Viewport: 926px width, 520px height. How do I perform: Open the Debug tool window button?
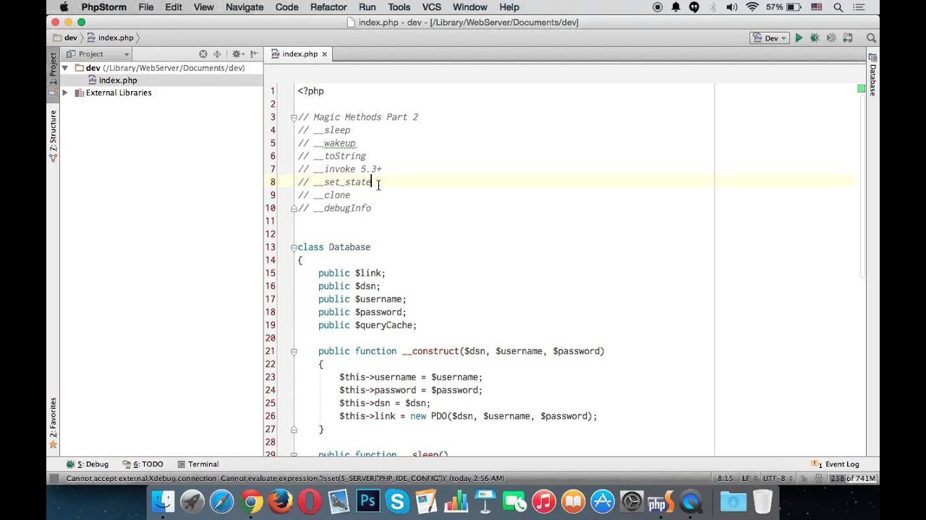coord(87,464)
